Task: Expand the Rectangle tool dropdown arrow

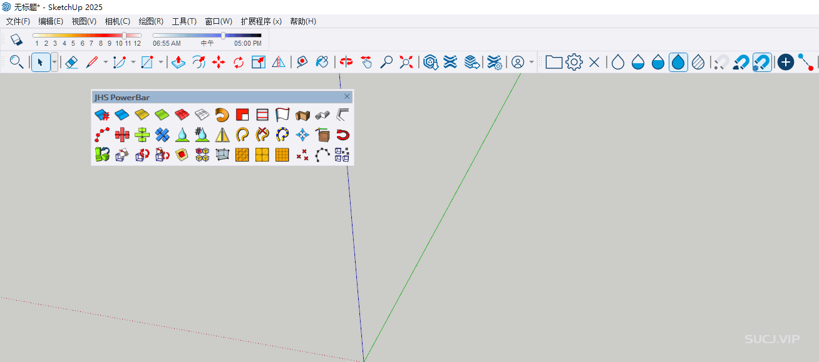Action: (160, 62)
